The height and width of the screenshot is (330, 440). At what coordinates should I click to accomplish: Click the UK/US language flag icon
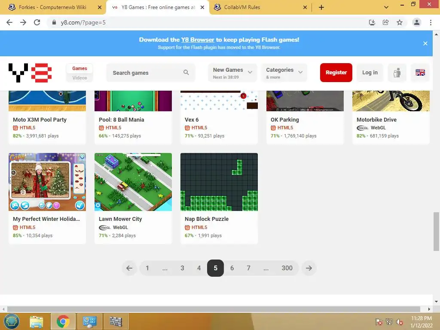click(420, 73)
